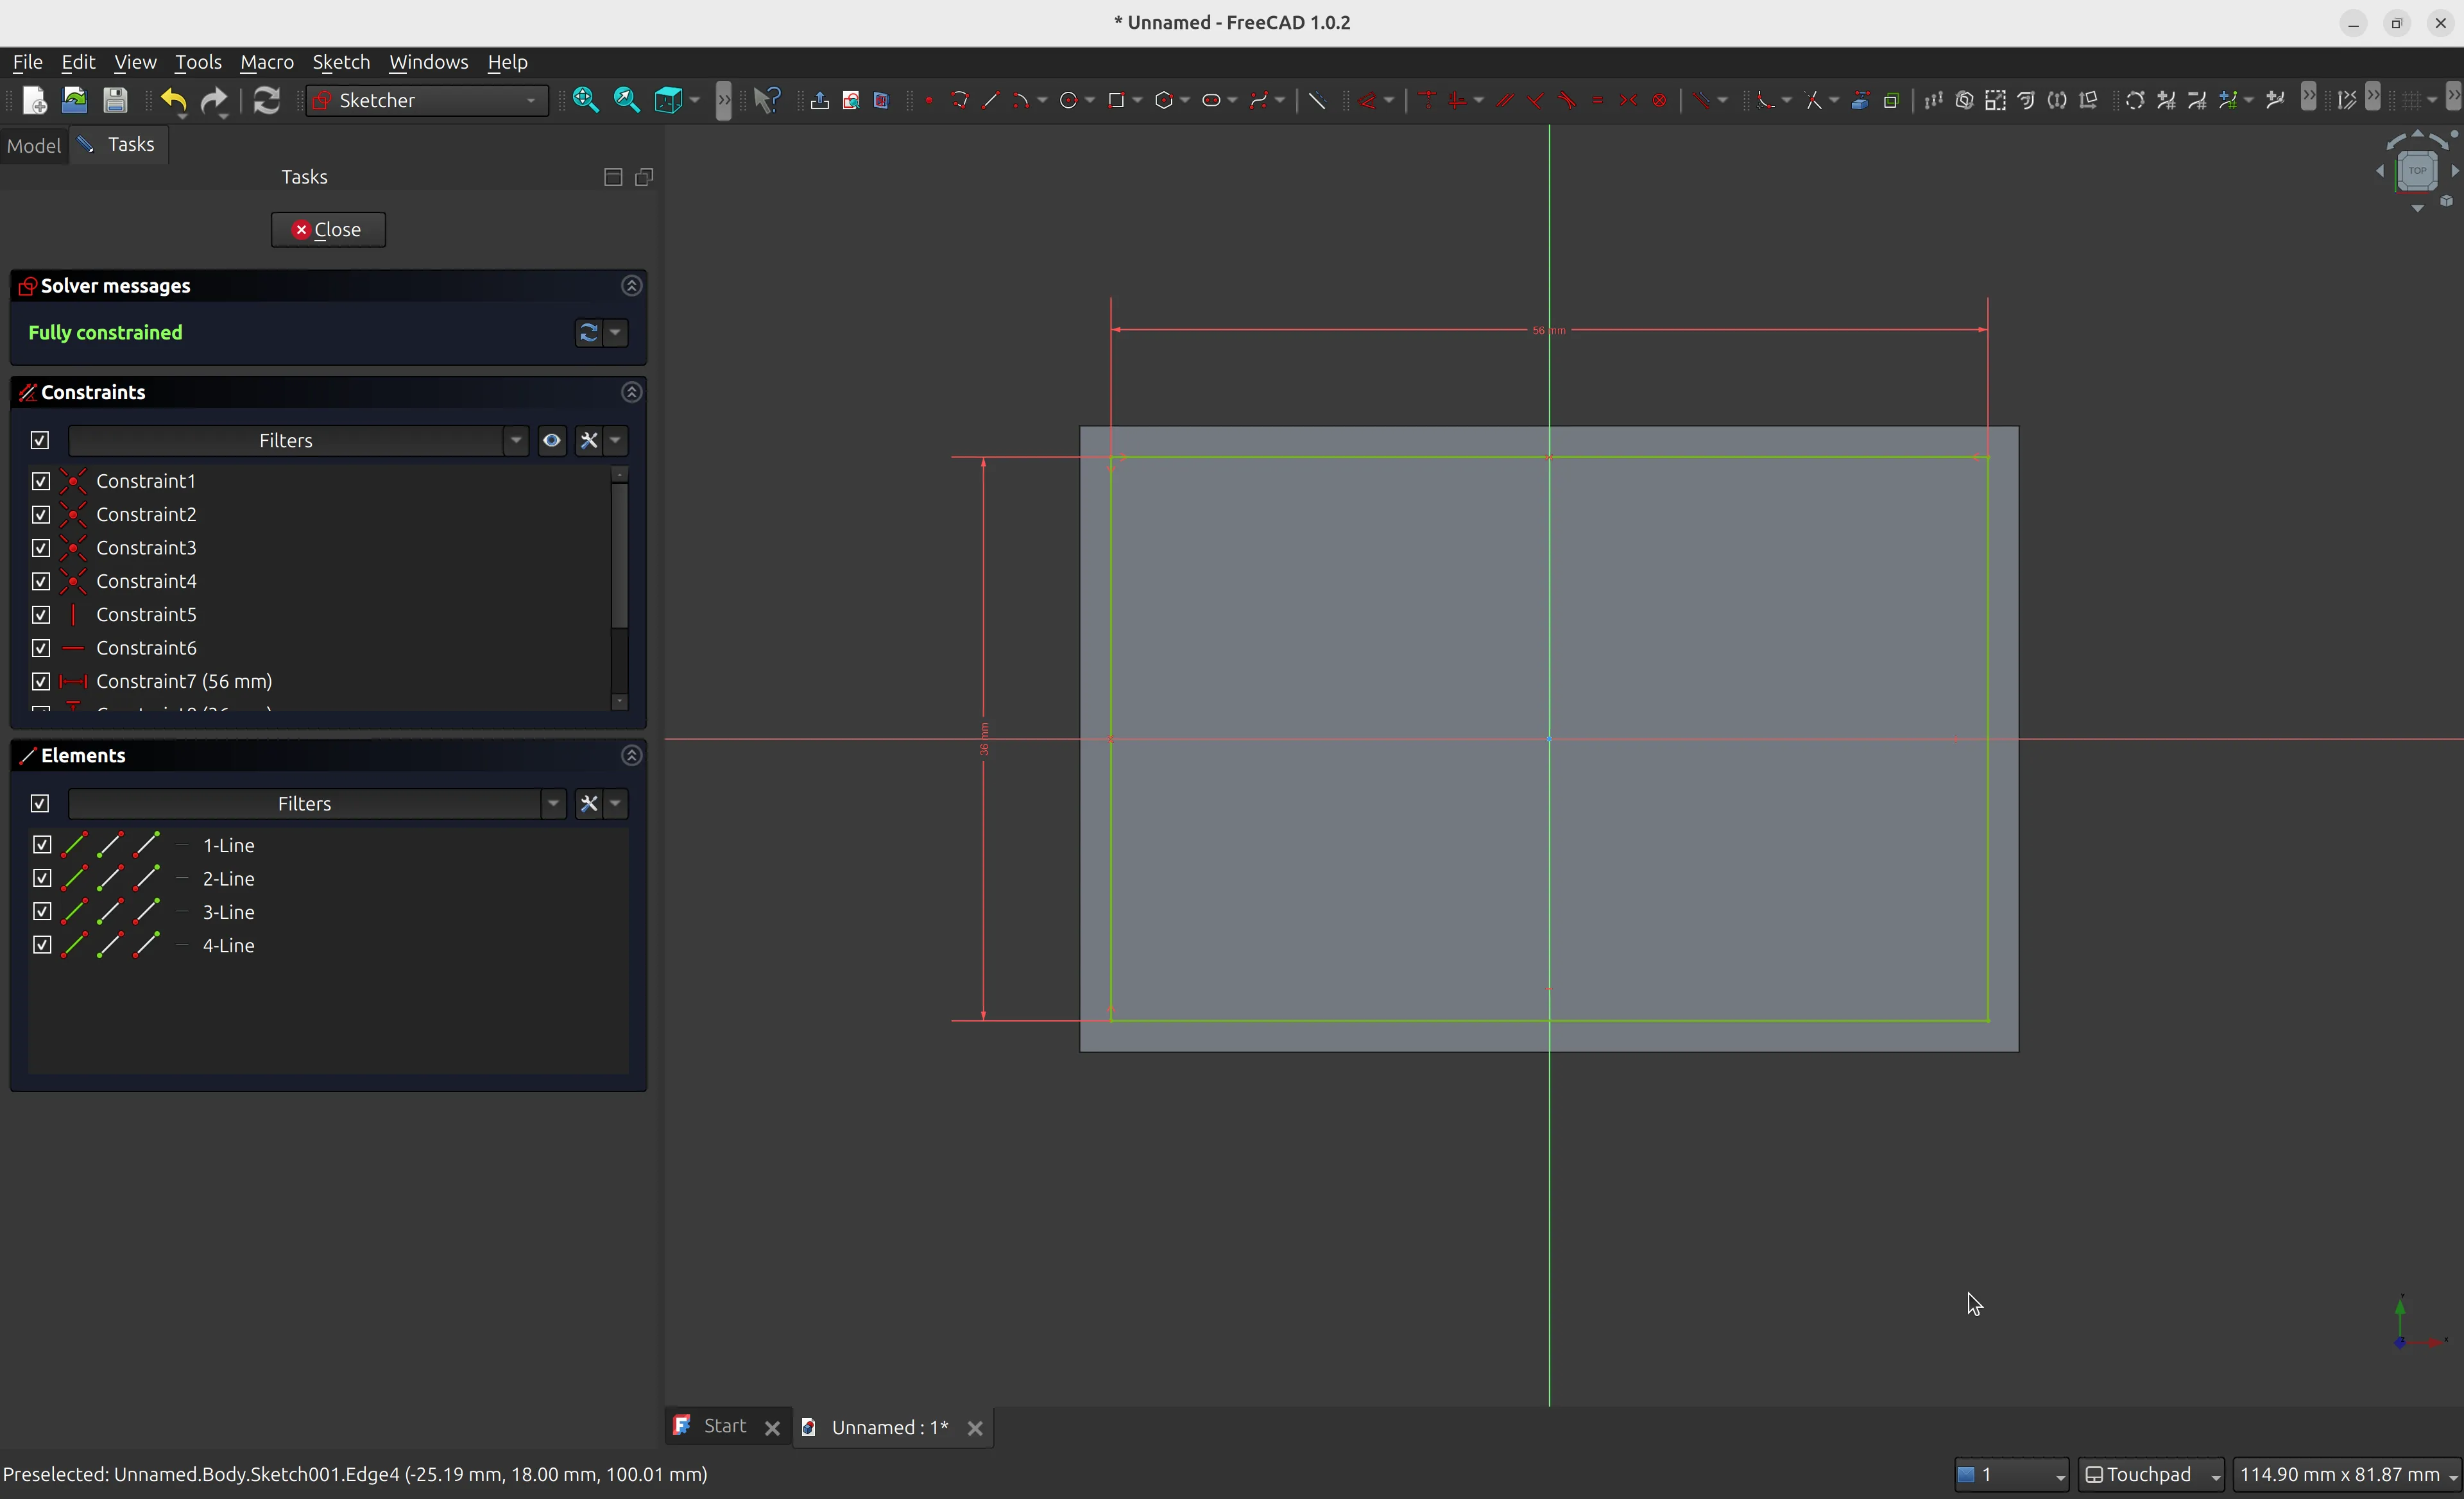
Task: Open the Elements Filters dropdown
Action: (x=554, y=803)
